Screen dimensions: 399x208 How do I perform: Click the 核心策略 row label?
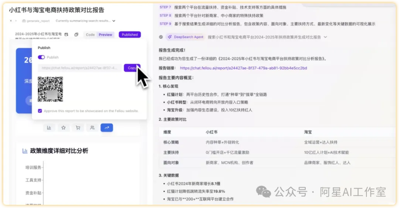[171, 142]
